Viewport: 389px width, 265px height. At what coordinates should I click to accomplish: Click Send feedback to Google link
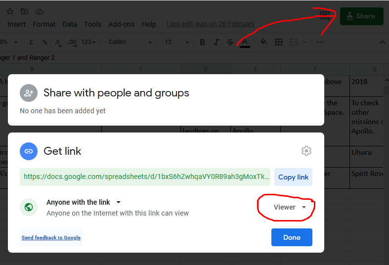pos(51,237)
